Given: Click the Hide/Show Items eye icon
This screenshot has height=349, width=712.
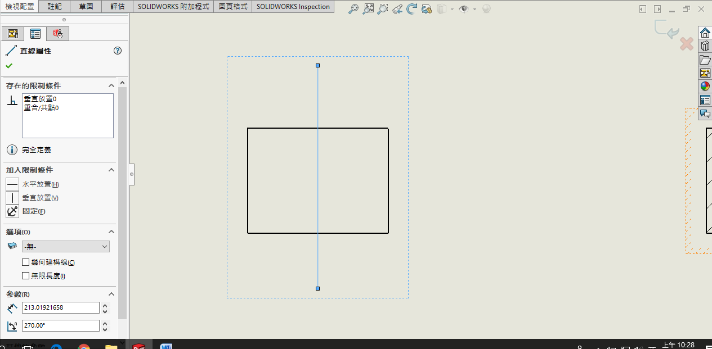Looking at the screenshot, I should (464, 9).
